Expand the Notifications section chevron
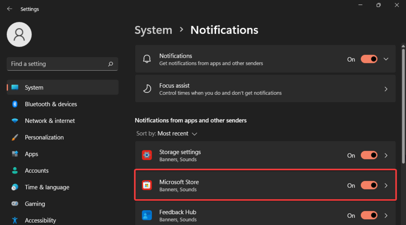The height and width of the screenshot is (225, 406). click(x=386, y=59)
